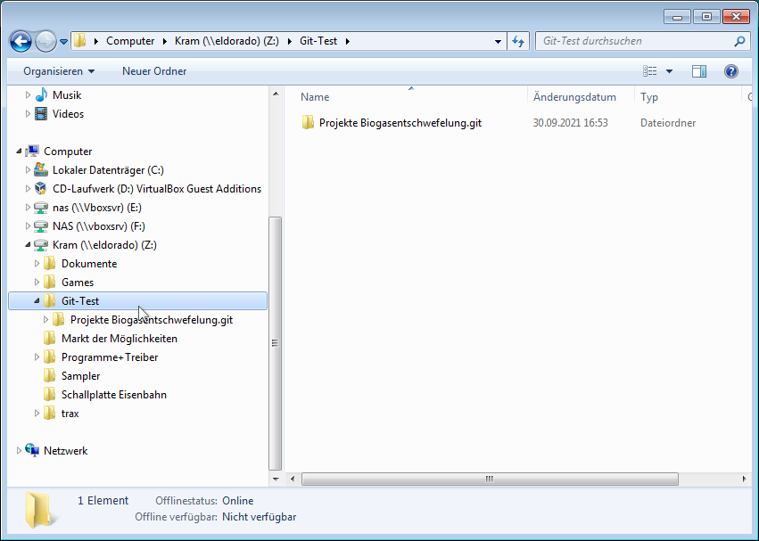Image resolution: width=759 pixels, height=541 pixels.
Task: Select the Computer breadcrumb in address bar
Action: click(130, 41)
